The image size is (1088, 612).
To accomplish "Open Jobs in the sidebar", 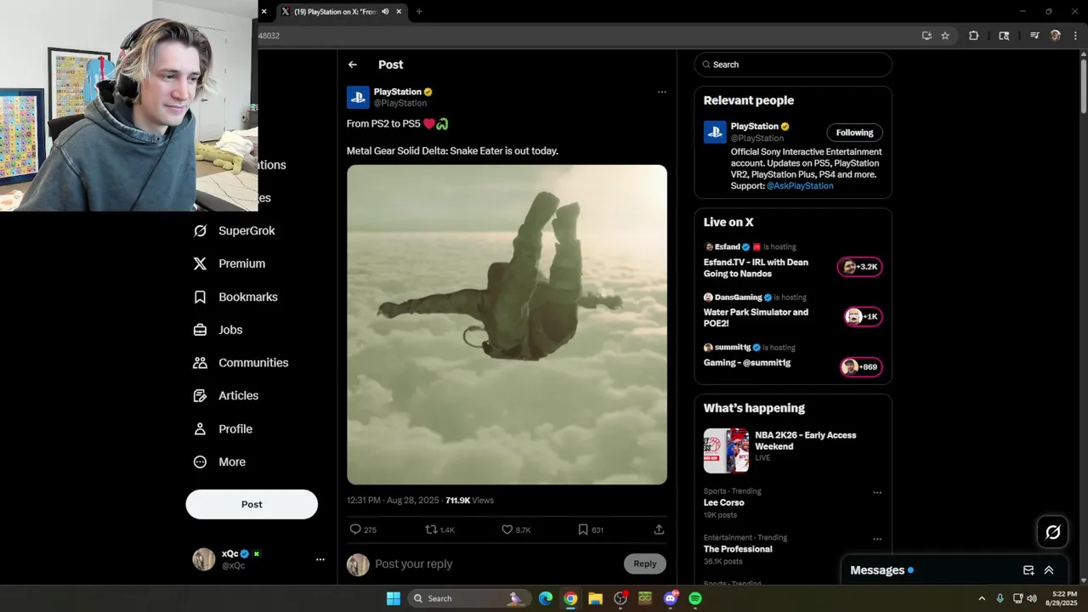I will click(218, 330).
